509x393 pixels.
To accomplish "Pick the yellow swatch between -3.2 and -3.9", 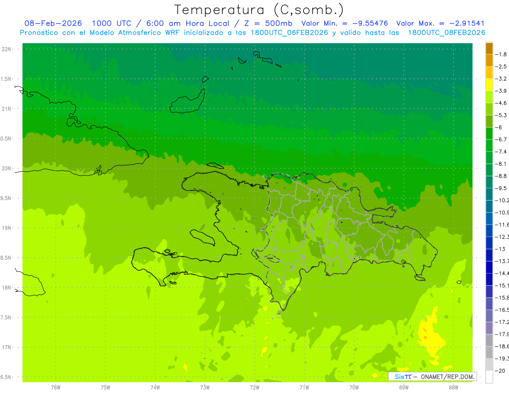I will coord(489,85).
